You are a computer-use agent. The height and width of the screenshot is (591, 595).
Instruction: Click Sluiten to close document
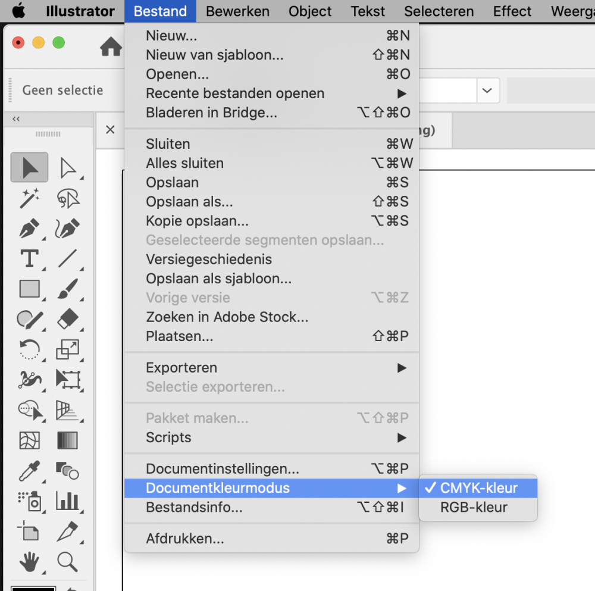(272, 144)
